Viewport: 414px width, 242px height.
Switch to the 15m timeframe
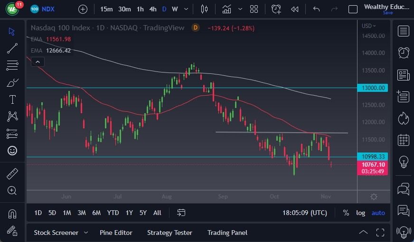pyautogui.click(x=106, y=9)
